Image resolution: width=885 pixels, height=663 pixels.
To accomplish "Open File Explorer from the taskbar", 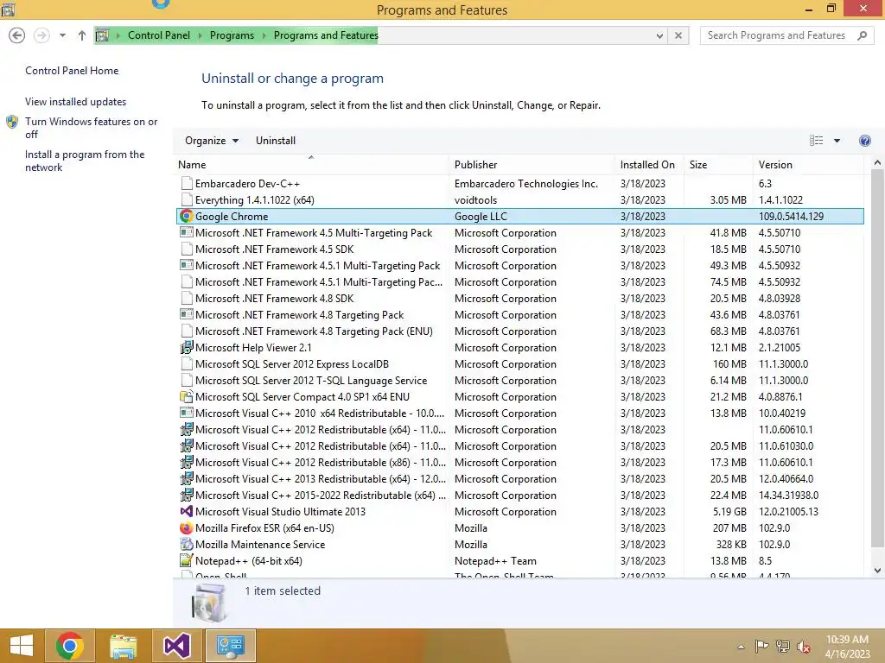I will click(x=123, y=646).
